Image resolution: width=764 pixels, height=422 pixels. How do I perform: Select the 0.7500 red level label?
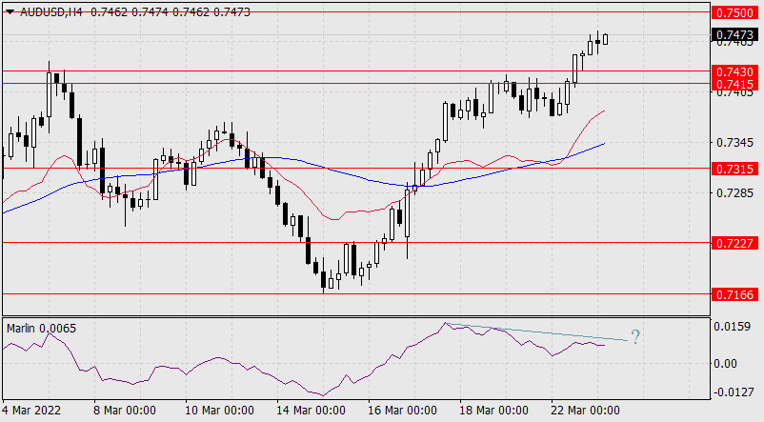(735, 12)
